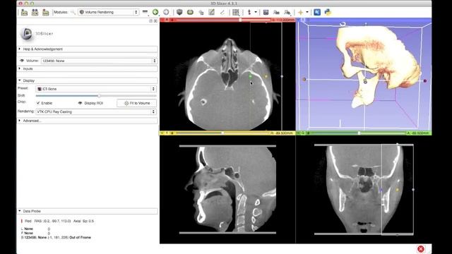Click the Fit to Volume button
This screenshot has width=452, height=254.
pyautogui.click(x=137, y=103)
